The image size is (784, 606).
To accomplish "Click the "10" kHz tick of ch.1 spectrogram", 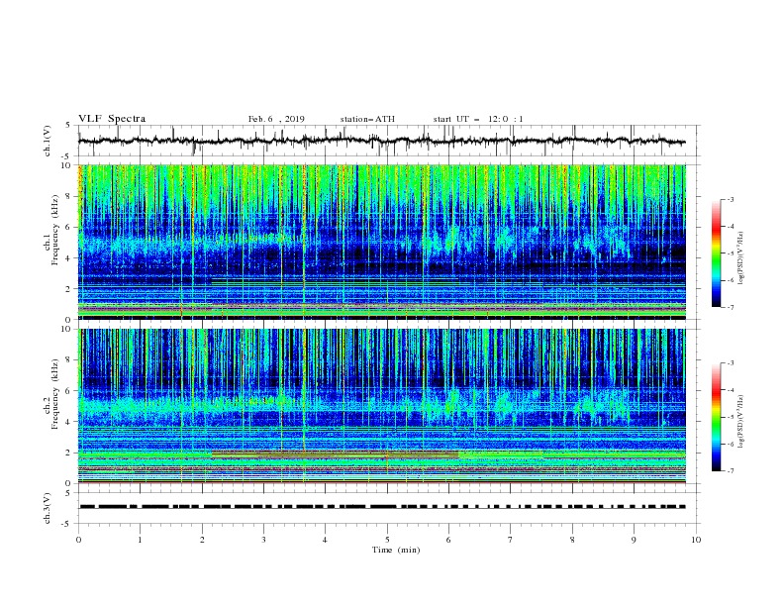I will 66,165.
